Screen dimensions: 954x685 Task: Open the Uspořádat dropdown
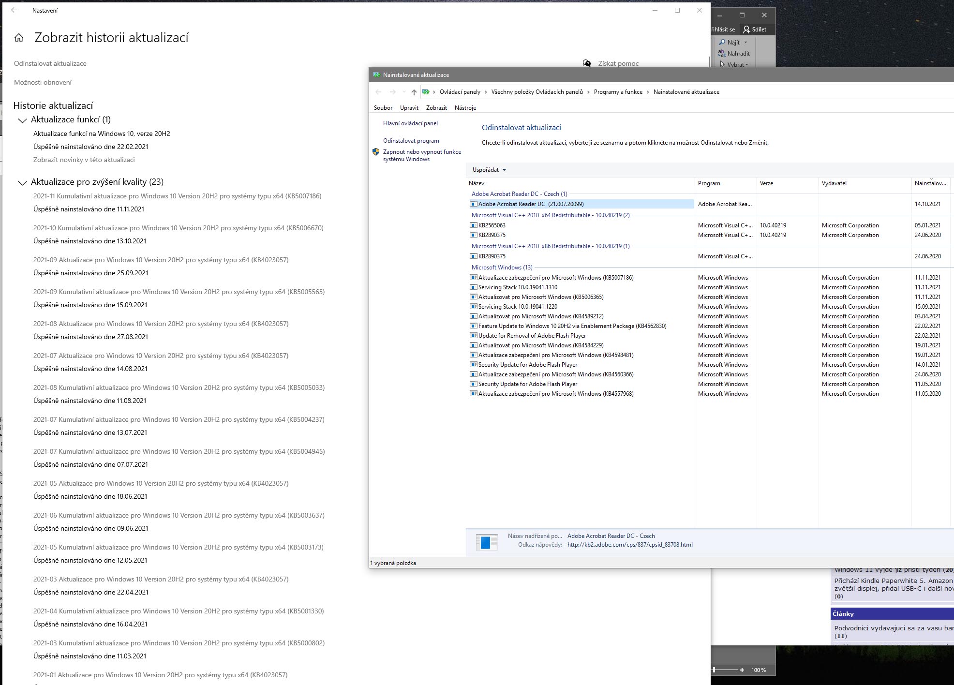tap(489, 170)
